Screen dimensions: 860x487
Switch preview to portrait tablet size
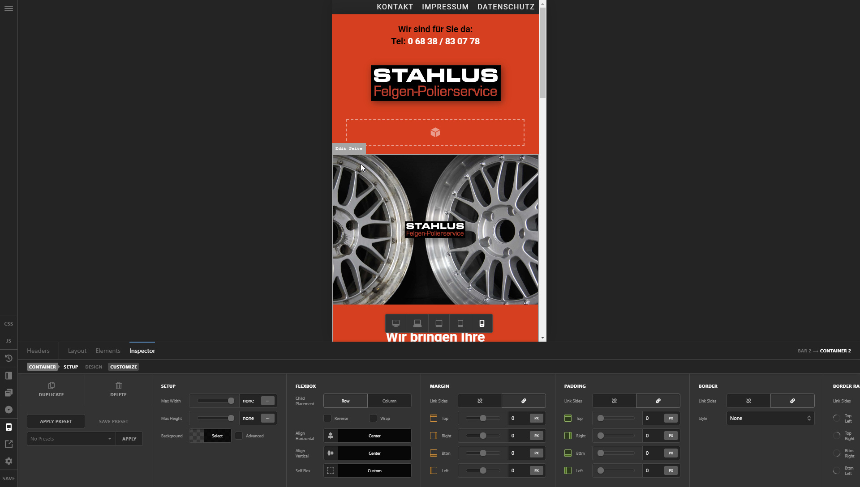[460, 323]
